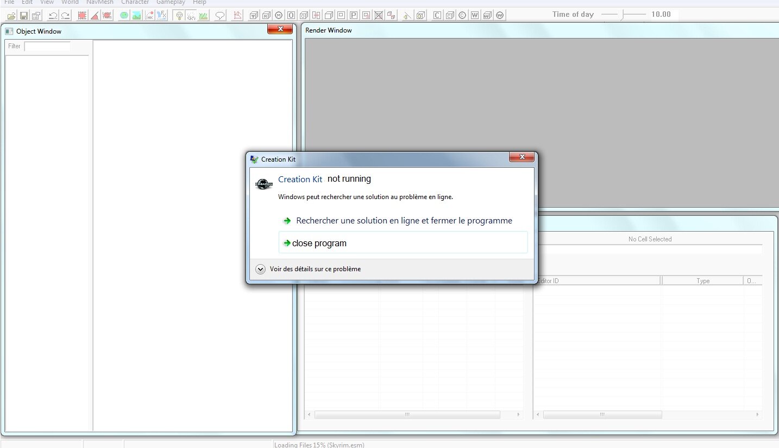Click the flat square icon labeled C
Viewport: 779px width, 448px height.
(437, 15)
